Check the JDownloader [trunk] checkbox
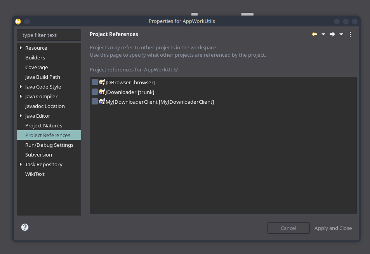The image size is (370, 254). point(95,92)
